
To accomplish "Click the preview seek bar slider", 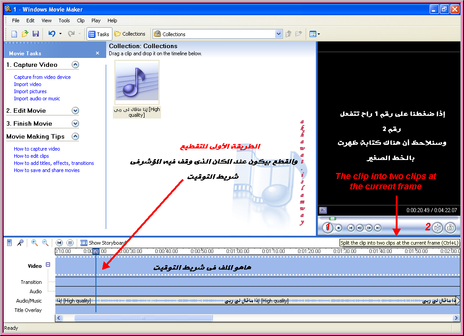I will point(333,219).
